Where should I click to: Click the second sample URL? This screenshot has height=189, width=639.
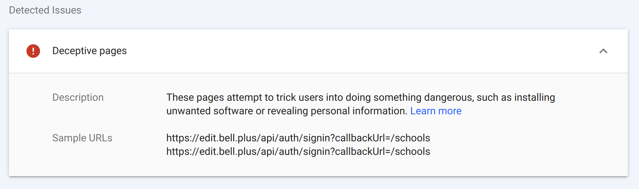tap(298, 151)
